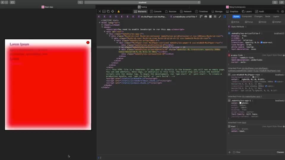Click Safari's back navigation arrow
Screen dimensions: 285x160
(x=2, y=2)
